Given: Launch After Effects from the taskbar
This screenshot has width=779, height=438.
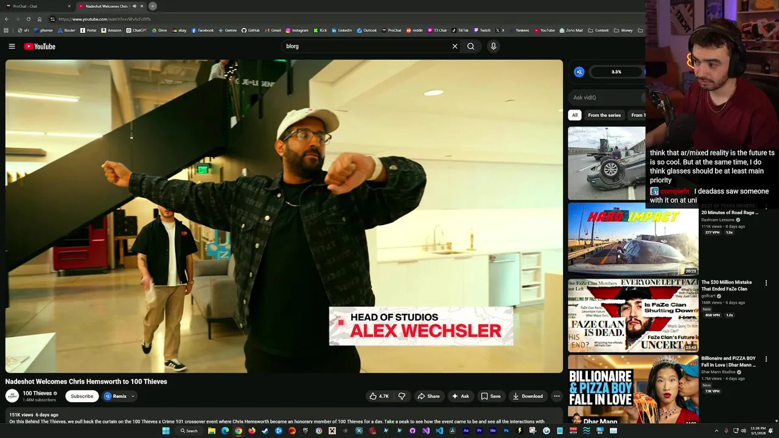Looking at the screenshot, I should [466, 431].
